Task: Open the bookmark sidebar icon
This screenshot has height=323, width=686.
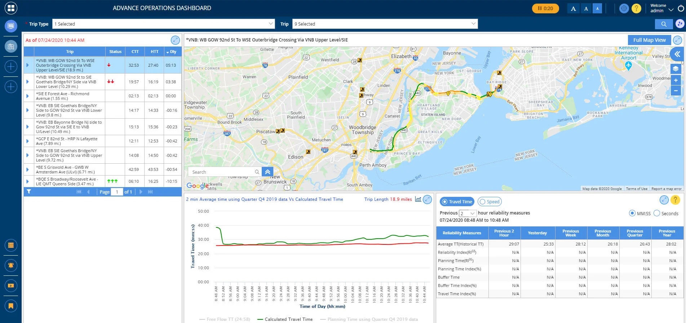Action: pos(11,306)
